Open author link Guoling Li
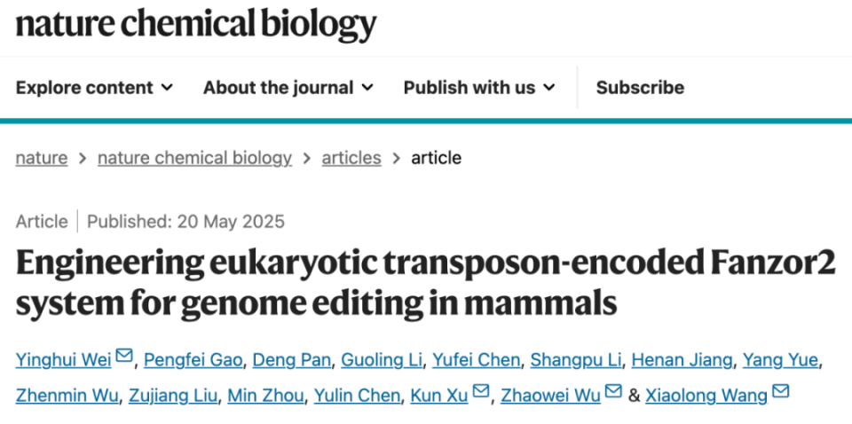Viewport: 852px width, 424px height. coord(382,360)
